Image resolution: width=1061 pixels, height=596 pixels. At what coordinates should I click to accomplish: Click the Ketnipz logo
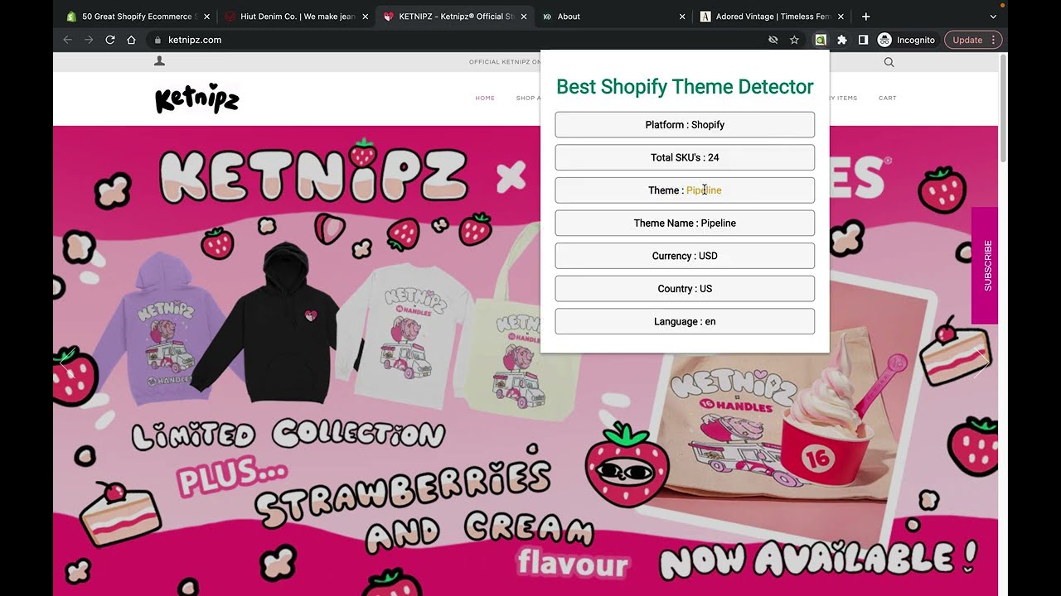coord(197,99)
